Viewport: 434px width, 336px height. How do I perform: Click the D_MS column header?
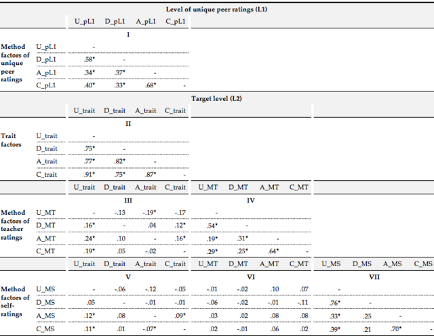[361, 264]
